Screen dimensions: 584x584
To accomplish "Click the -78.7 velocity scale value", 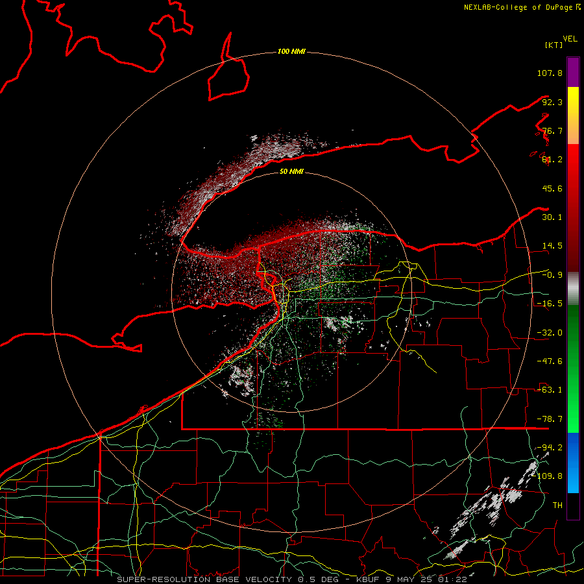I will [x=550, y=419].
